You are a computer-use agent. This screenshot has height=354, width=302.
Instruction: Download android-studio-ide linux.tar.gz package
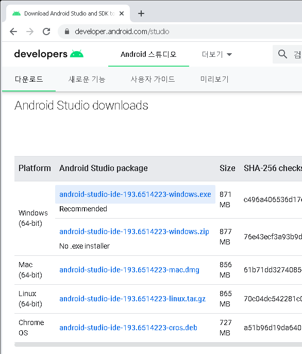(132, 299)
